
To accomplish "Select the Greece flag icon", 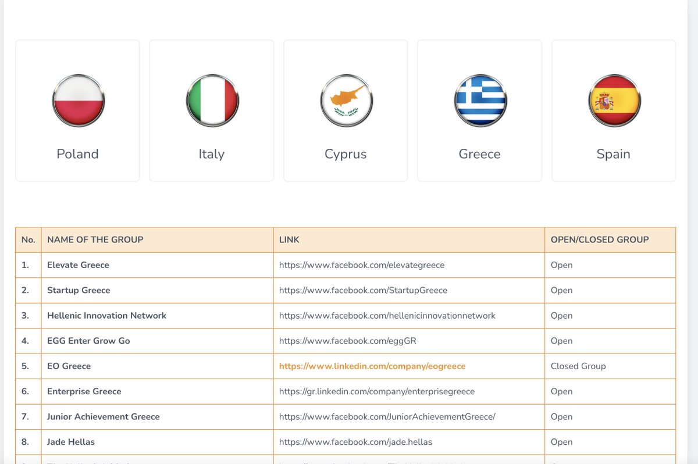I will 480,101.
